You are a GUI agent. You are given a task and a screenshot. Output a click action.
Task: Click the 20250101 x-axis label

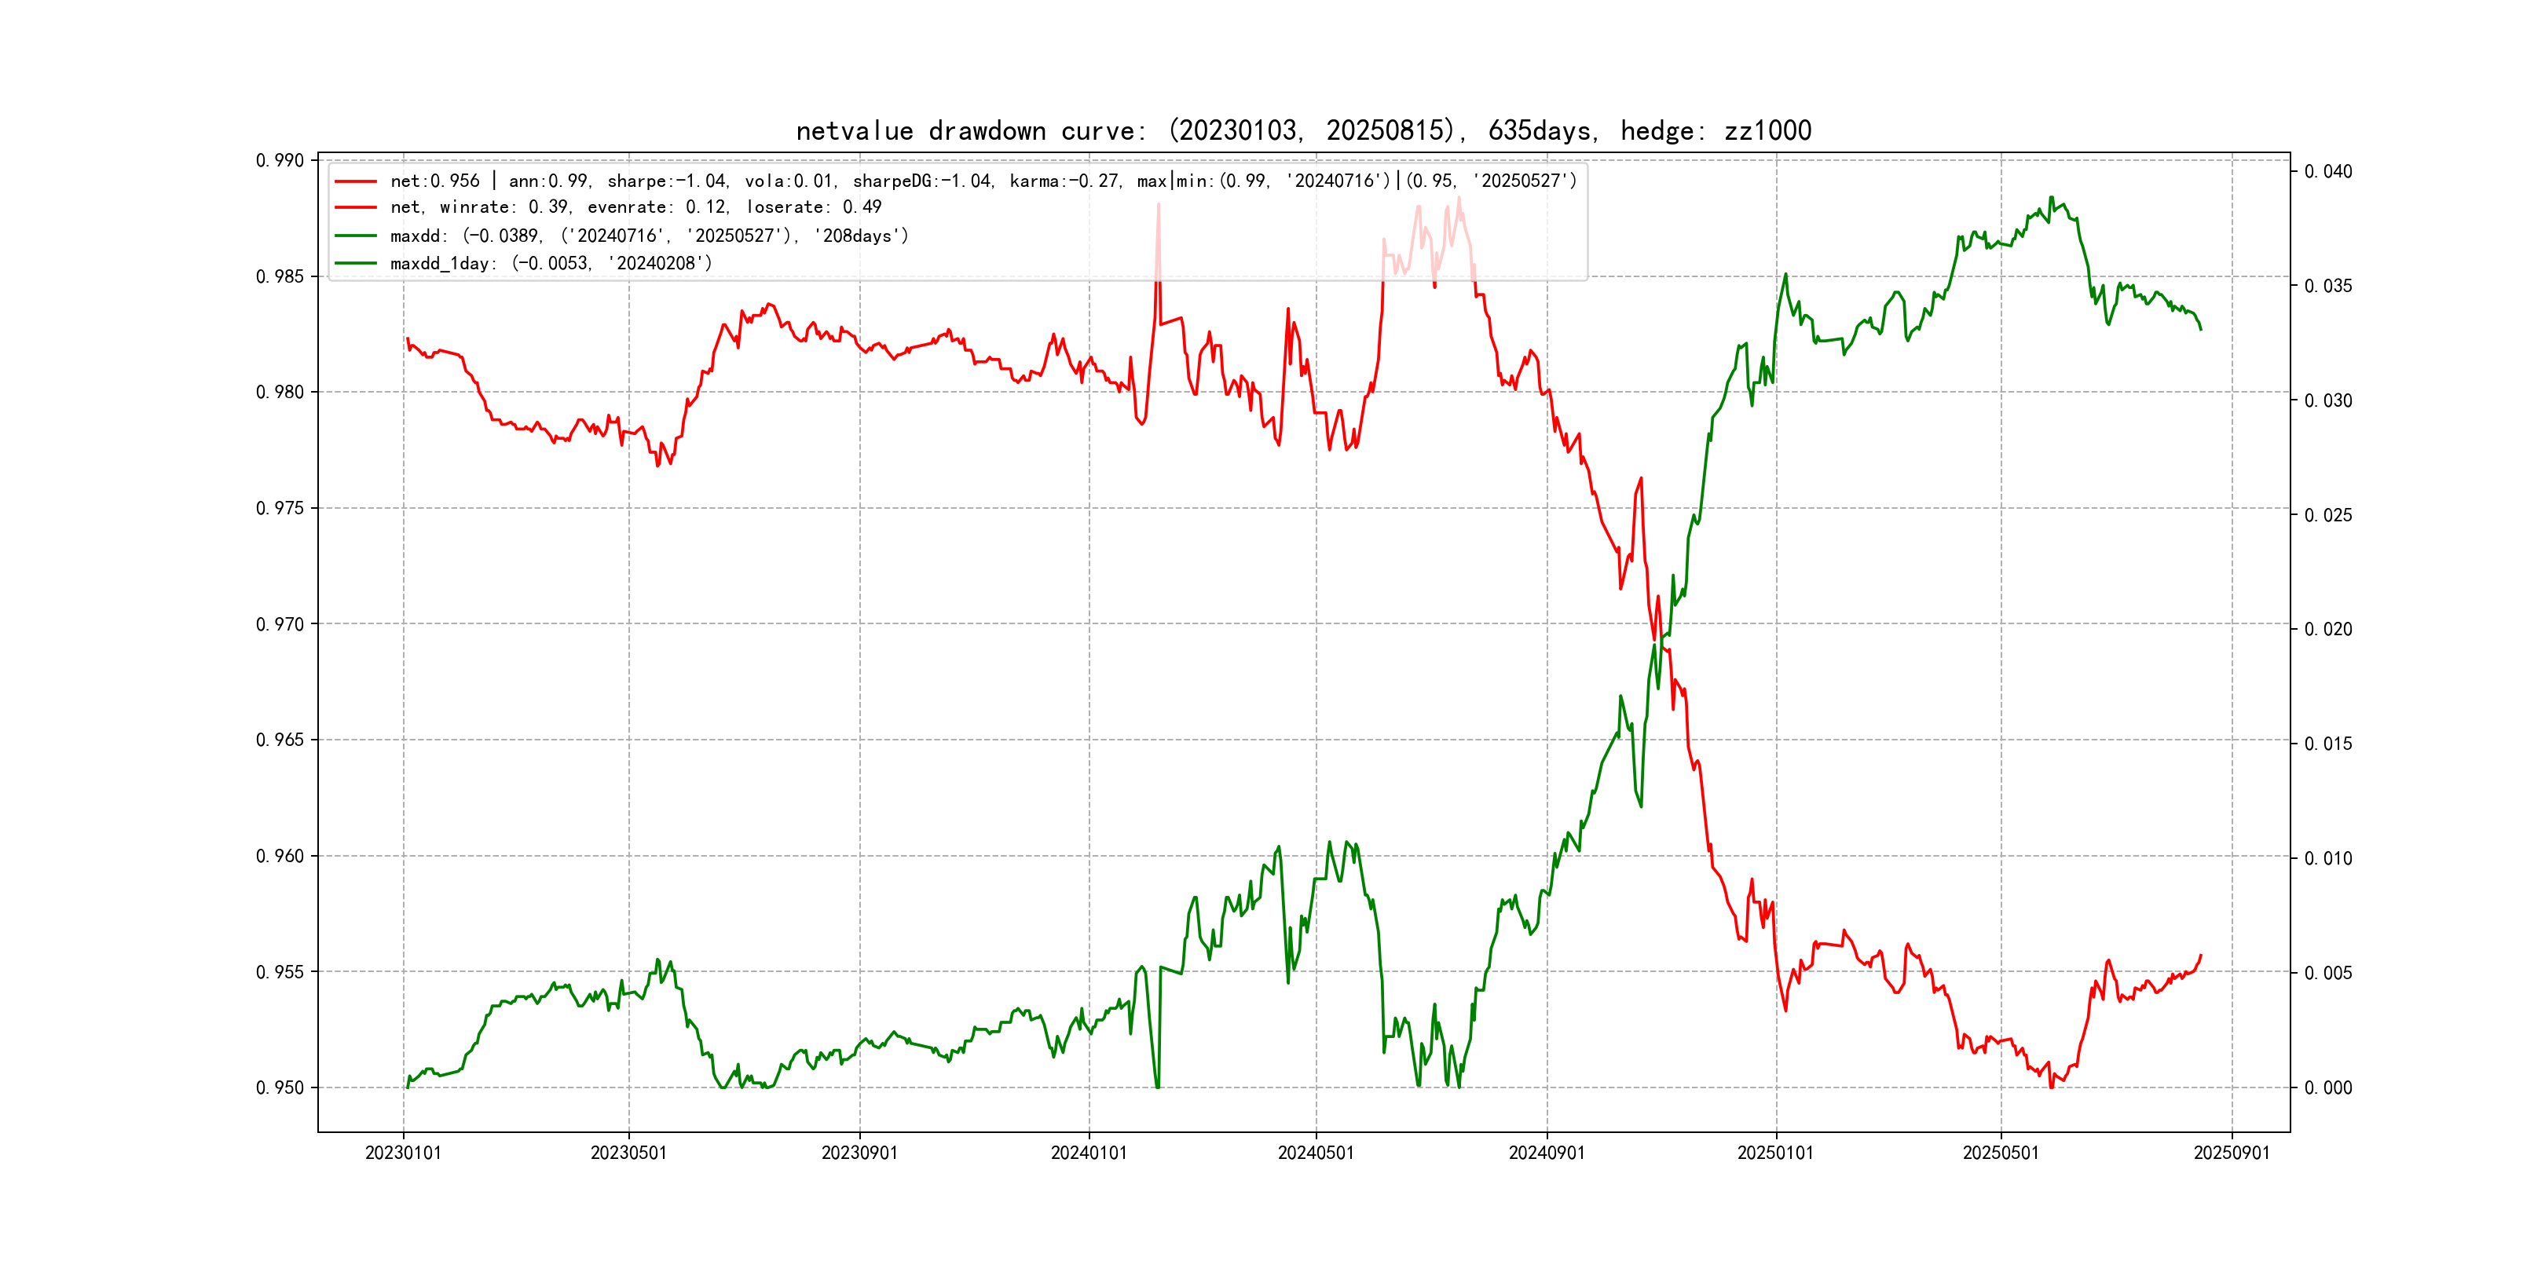pos(1775,1153)
